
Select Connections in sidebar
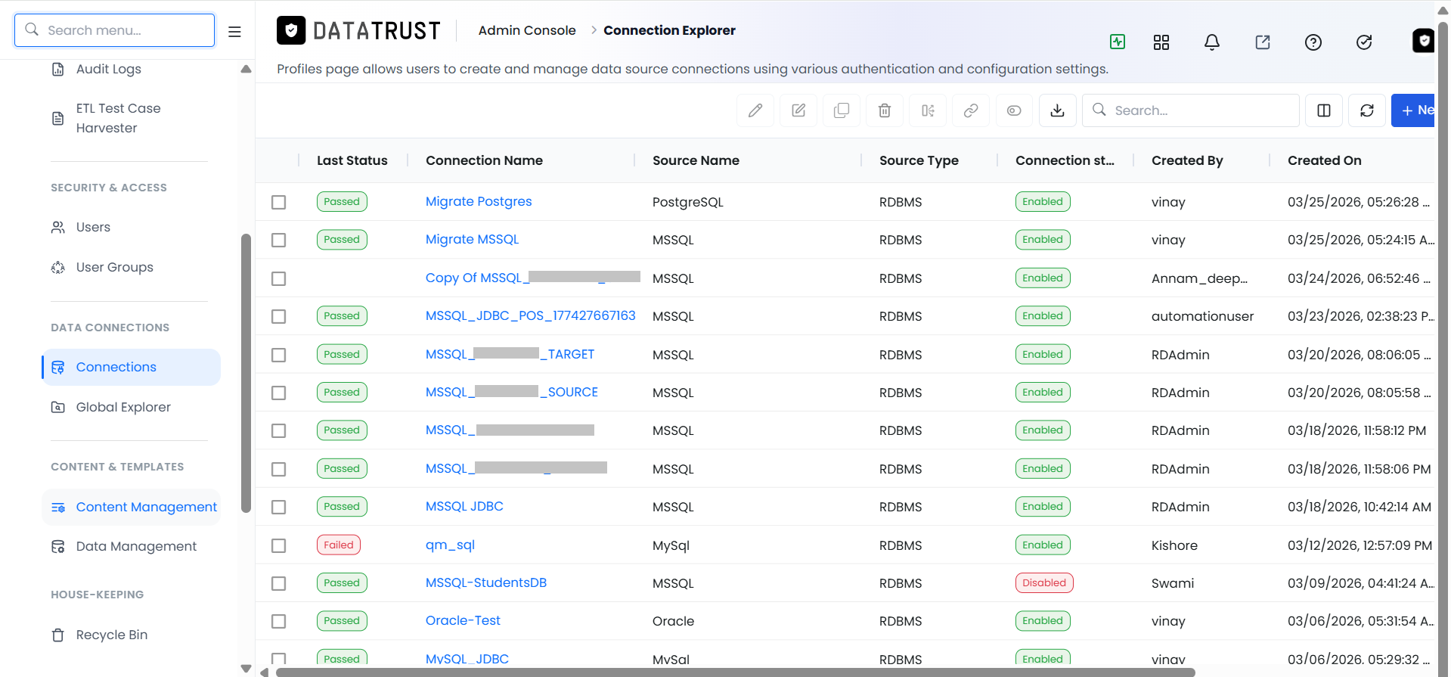pos(131,367)
